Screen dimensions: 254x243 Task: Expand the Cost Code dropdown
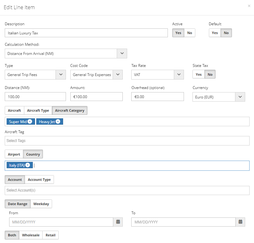coord(118,75)
